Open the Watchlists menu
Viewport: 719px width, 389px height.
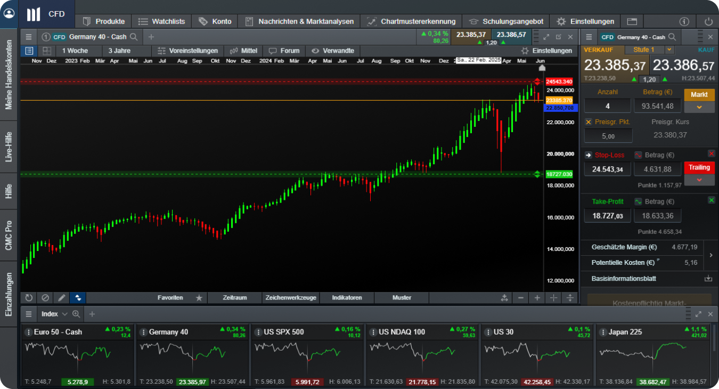point(162,21)
